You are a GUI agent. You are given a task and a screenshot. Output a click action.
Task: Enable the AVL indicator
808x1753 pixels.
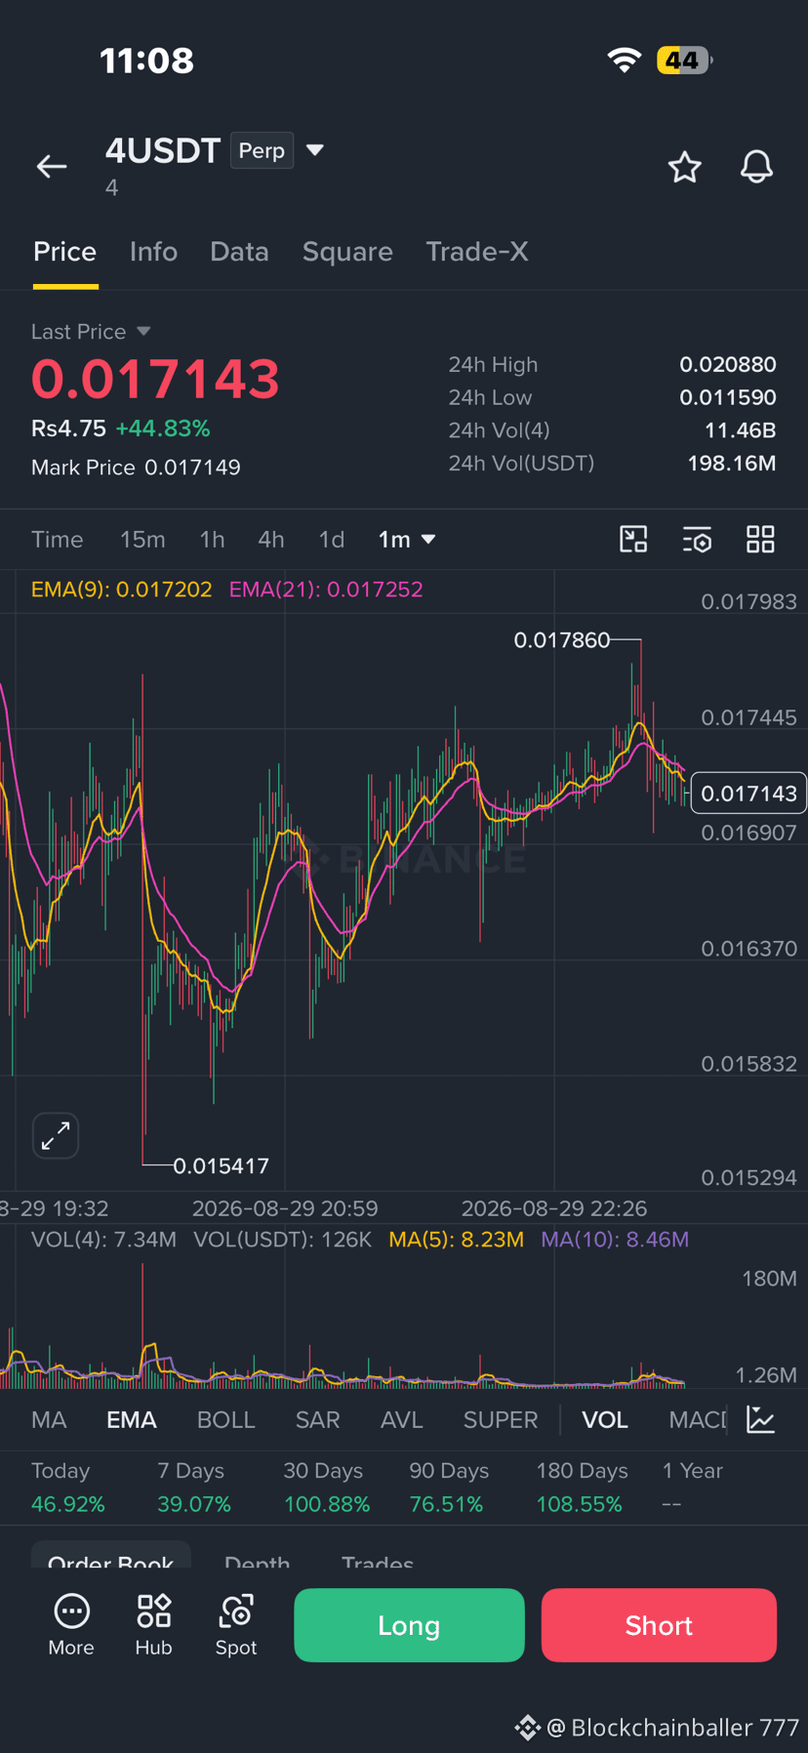tap(402, 1419)
